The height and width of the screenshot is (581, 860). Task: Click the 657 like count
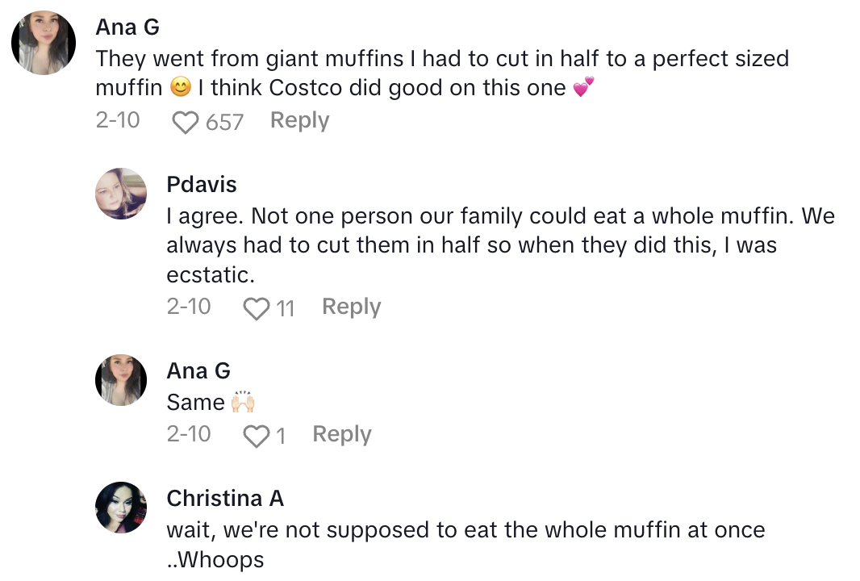(x=224, y=122)
